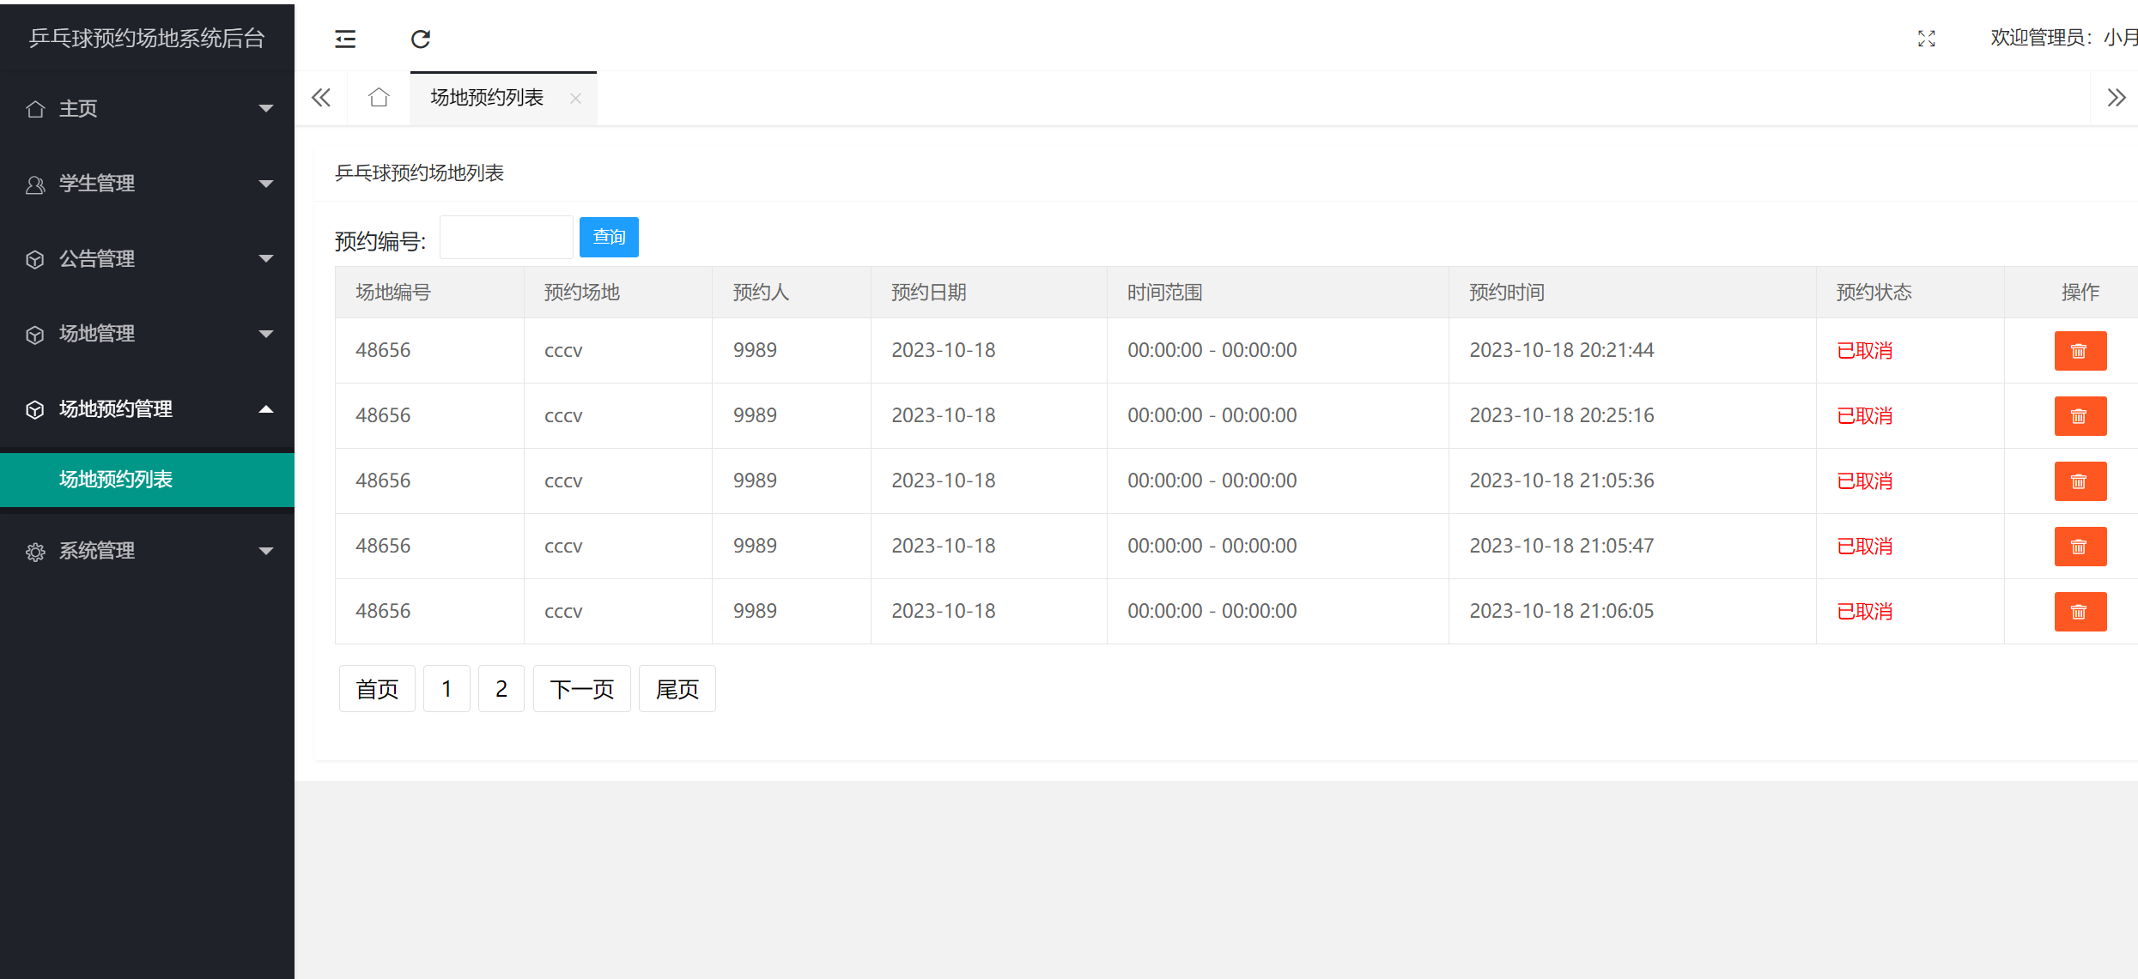
Task: Expand the 学生管理 sidebar menu
Action: (147, 184)
